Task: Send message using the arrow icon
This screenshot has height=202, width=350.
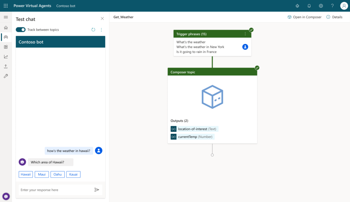Action: (x=97, y=190)
